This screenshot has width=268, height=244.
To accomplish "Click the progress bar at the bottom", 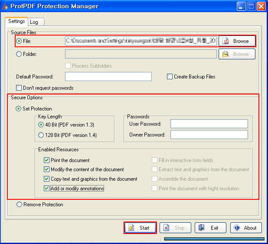I will tap(214, 239).
